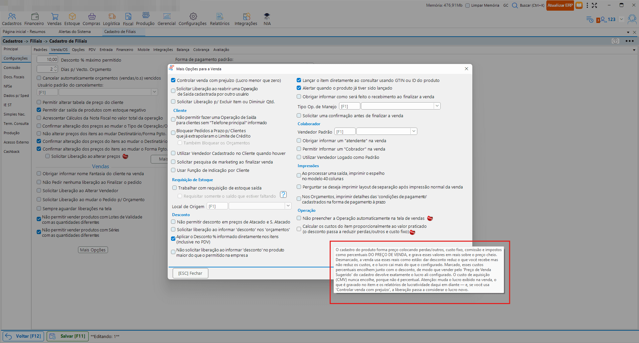Open the Estoque box icon
Image resolution: width=639 pixels, height=343 pixels.
tap(72, 16)
